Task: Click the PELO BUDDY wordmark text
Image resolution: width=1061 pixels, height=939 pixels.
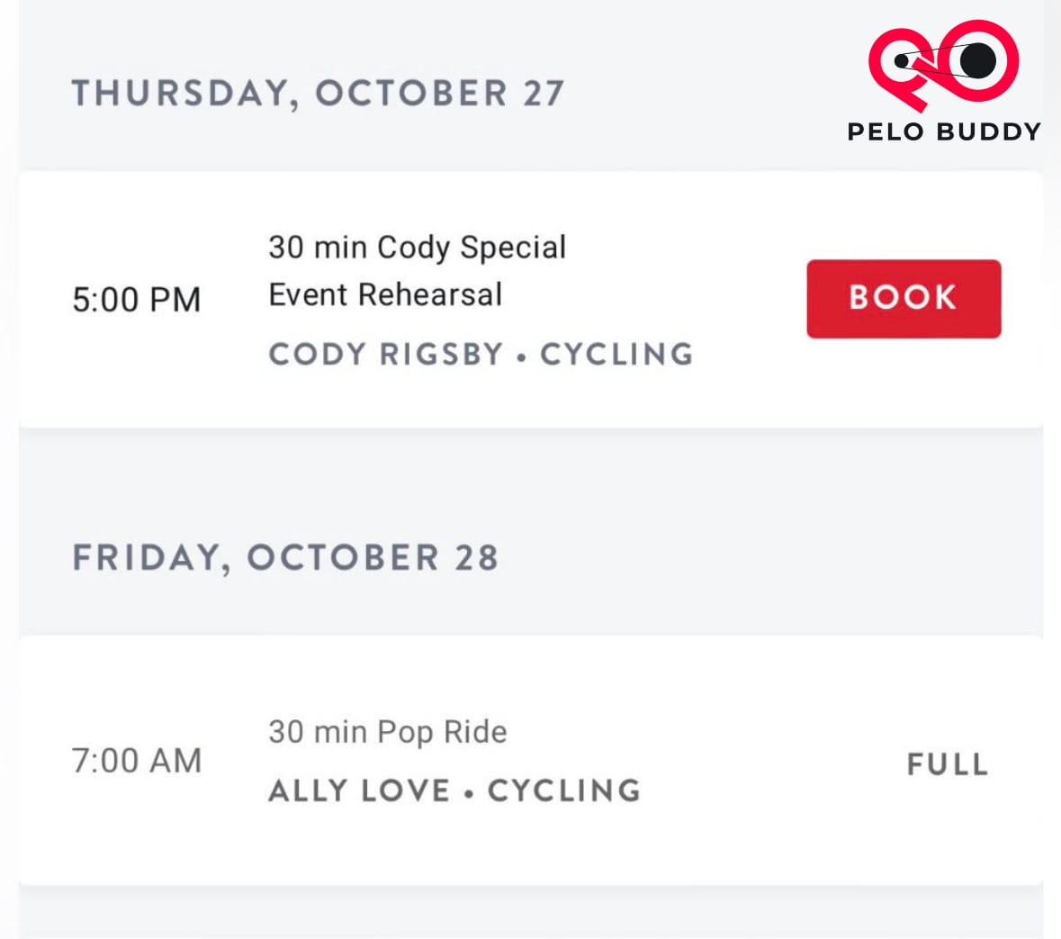Action: [x=944, y=131]
